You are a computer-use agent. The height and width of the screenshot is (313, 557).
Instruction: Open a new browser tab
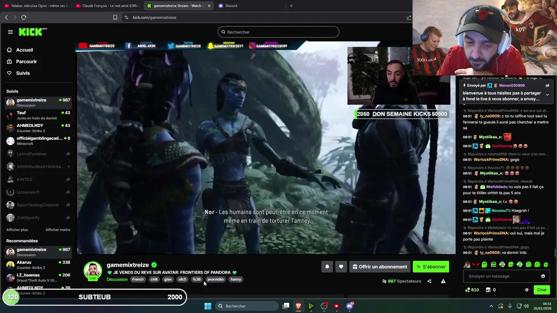click(291, 6)
